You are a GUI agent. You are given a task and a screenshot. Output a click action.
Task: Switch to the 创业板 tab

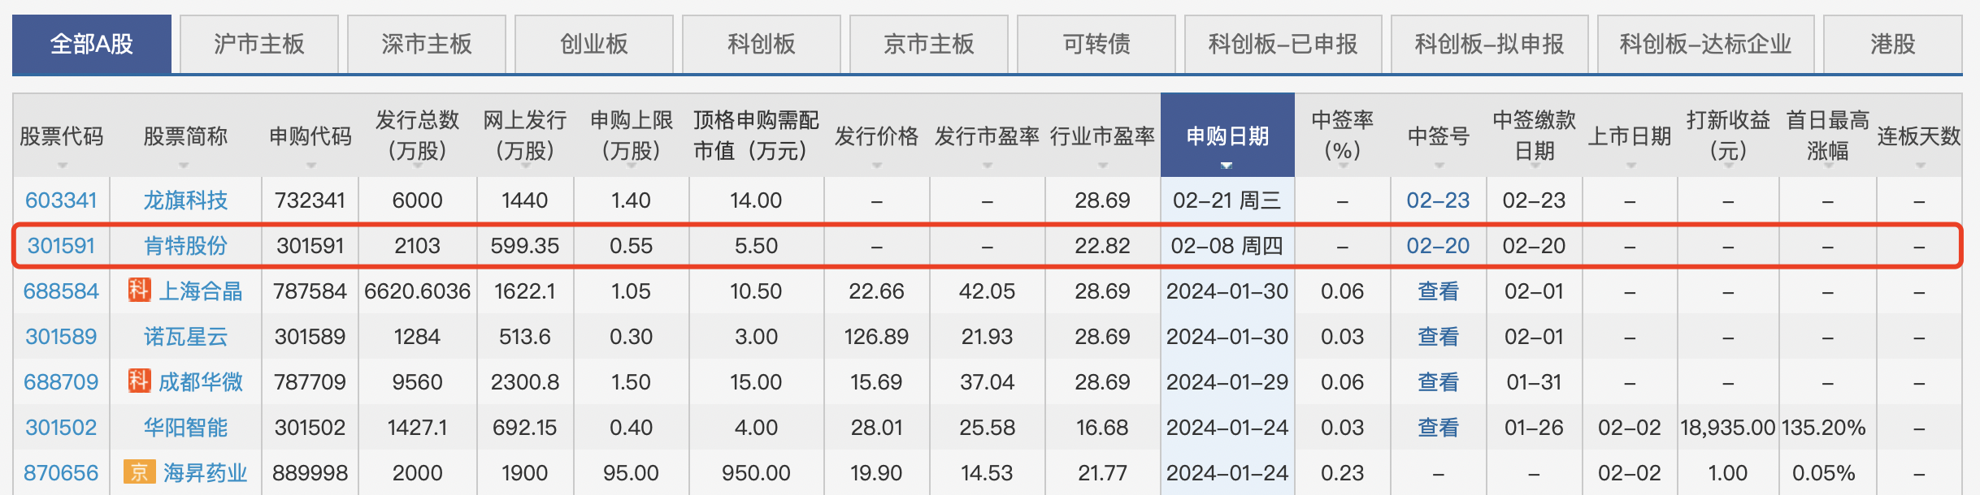click(593, 44)
